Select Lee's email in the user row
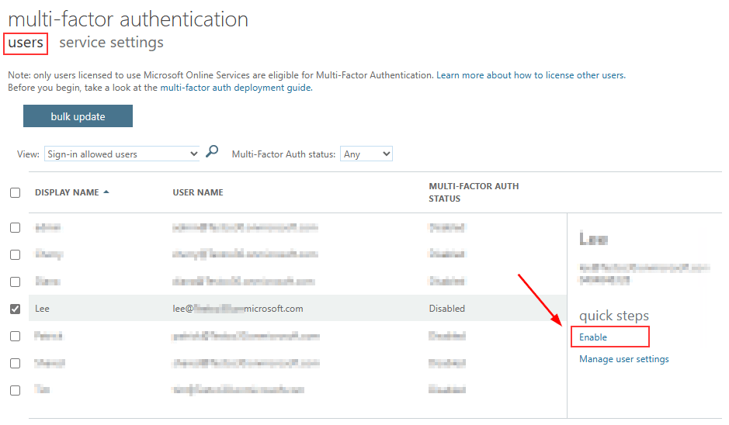This screenshot has width=729, height=425. 238,309
